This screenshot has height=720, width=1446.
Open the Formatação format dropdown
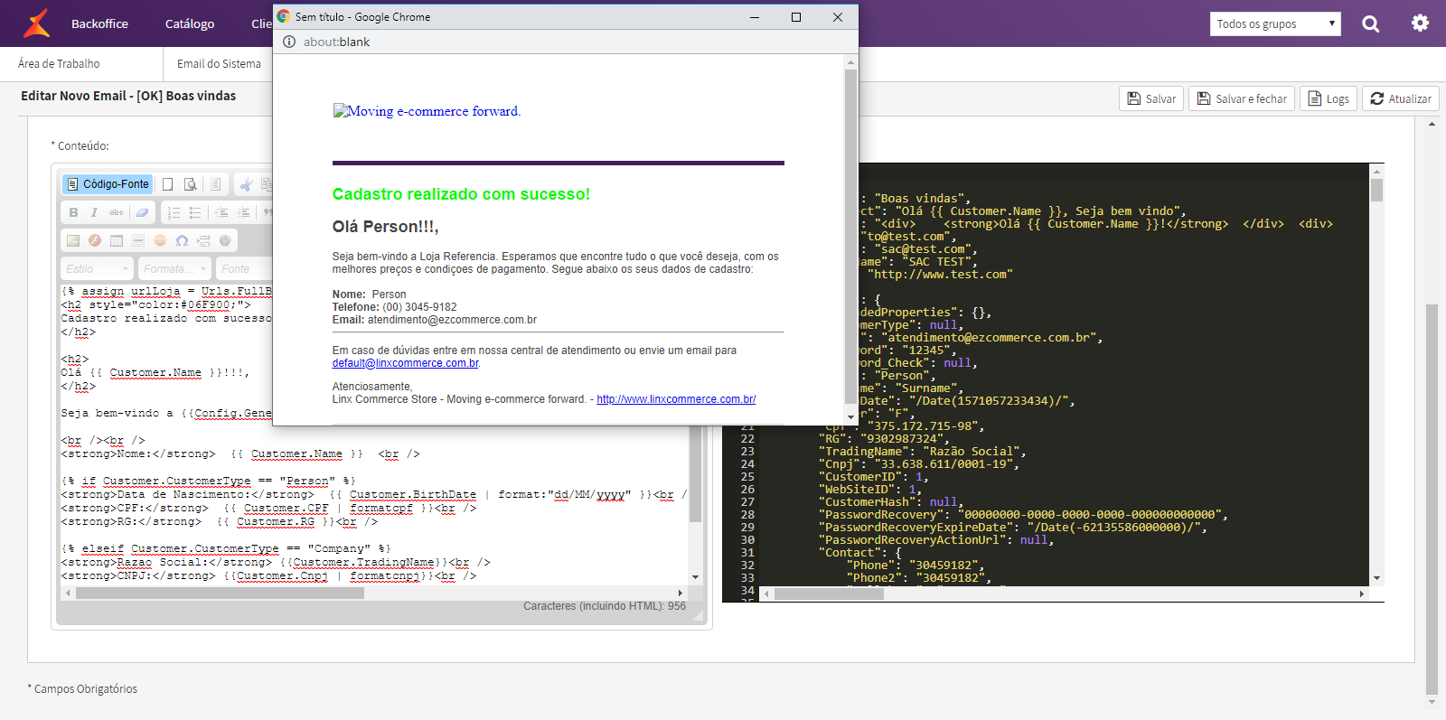point(175,268)
